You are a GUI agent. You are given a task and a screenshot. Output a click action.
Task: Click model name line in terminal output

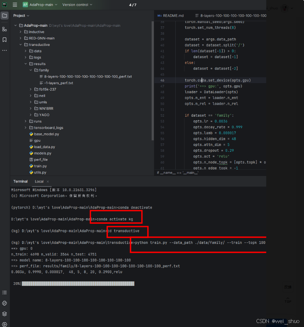(71, 260)
